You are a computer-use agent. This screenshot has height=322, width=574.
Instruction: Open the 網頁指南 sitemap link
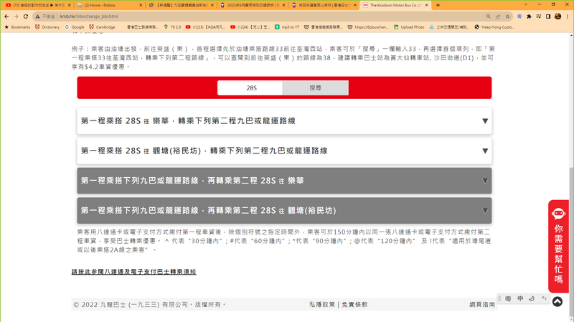(x=482, y=305)
